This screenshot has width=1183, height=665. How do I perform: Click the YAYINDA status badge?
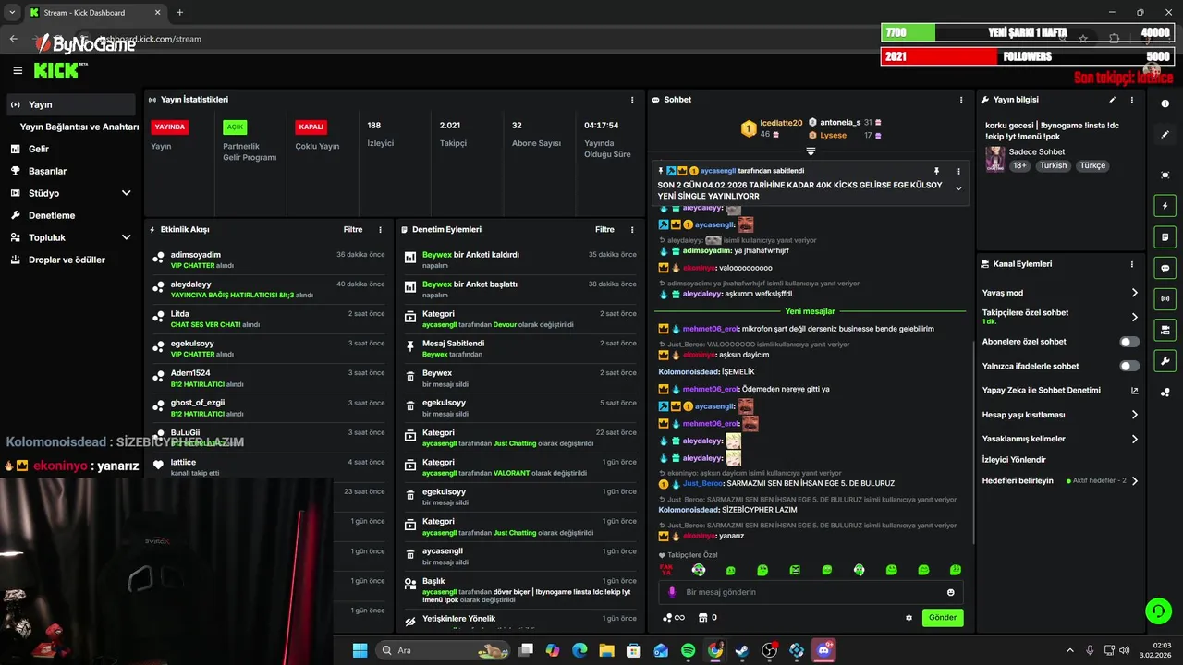[x=170, y=127]
